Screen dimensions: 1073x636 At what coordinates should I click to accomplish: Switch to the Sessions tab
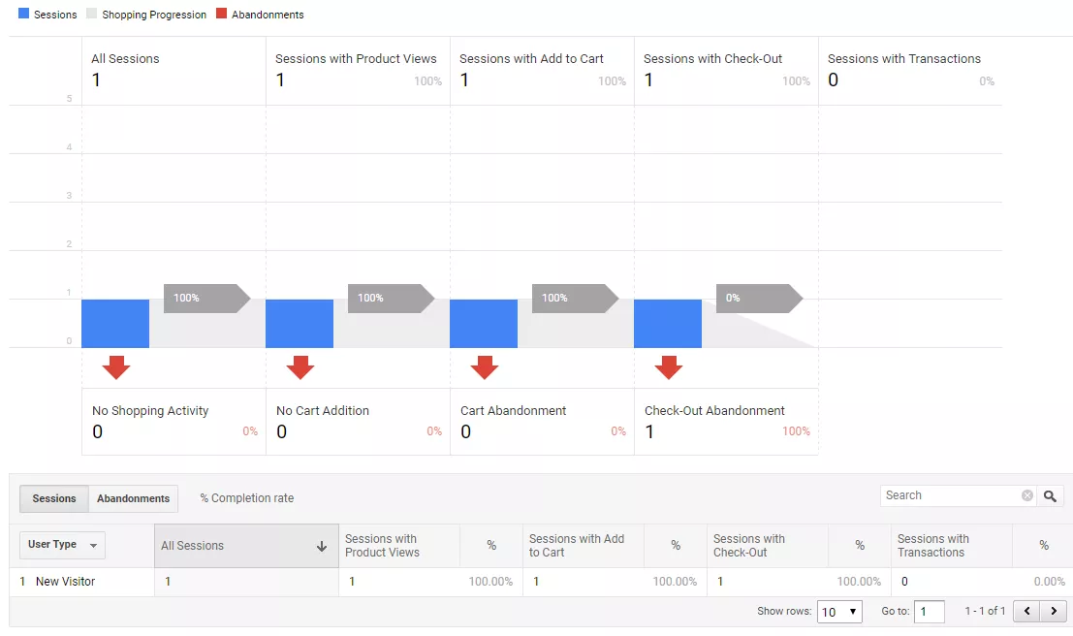(x=54, y=498)
